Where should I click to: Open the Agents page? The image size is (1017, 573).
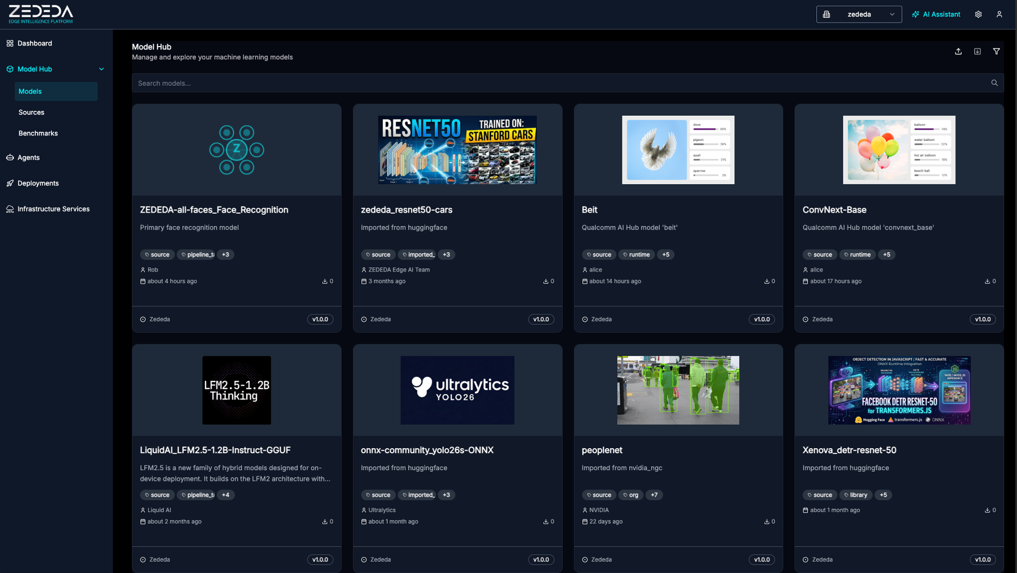point(28,157)
